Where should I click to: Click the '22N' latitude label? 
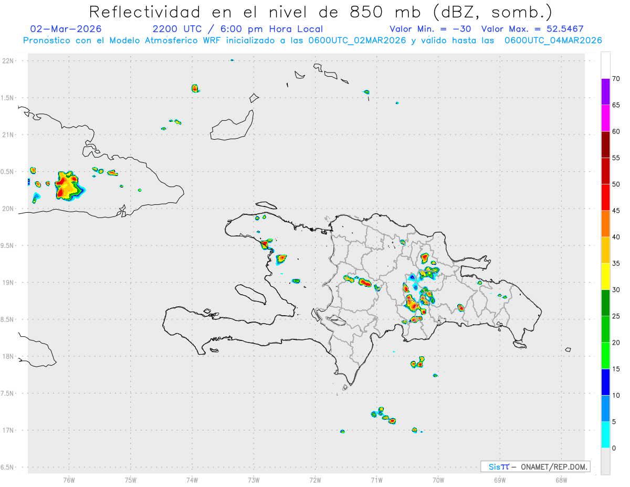pos(9,61)
